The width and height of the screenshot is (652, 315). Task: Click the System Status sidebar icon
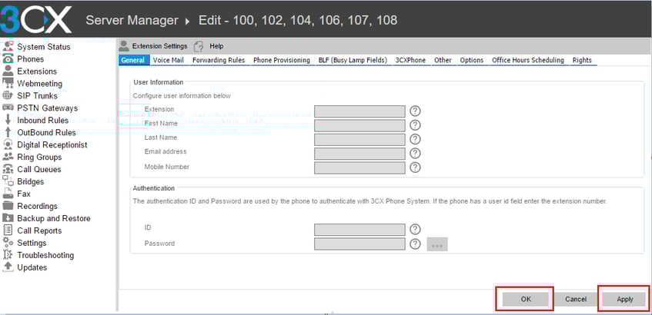(8, 47)
